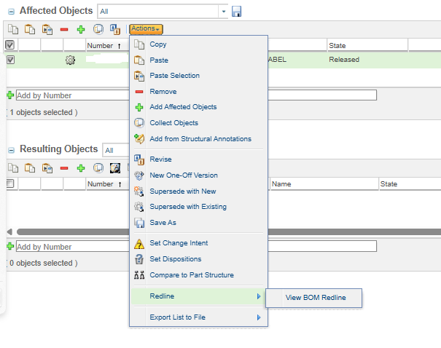Toggle select-all checkbox in Affected Objects header
This screenshot has height=348, width=441.
coord(9,45)
